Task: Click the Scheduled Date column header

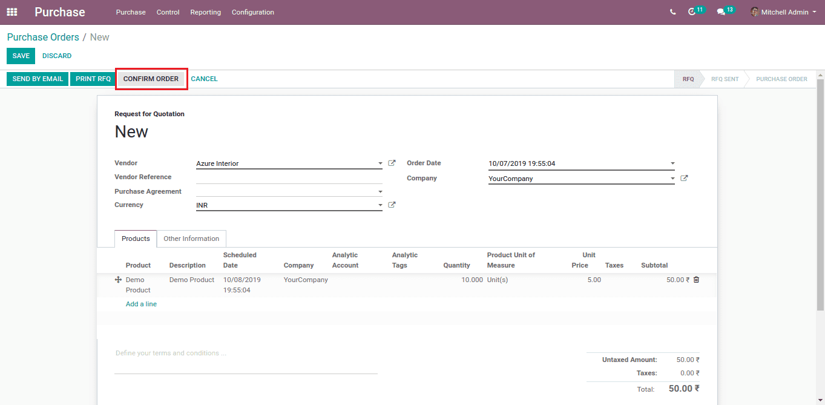Action: tap(240, 260)
